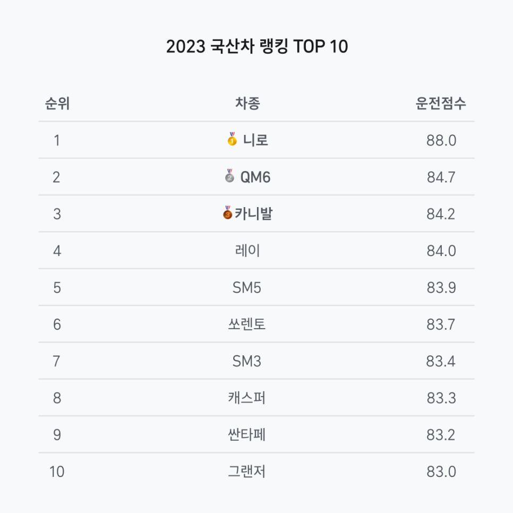Select the 순위 column header
513x513 pixels.
[57, 104]
